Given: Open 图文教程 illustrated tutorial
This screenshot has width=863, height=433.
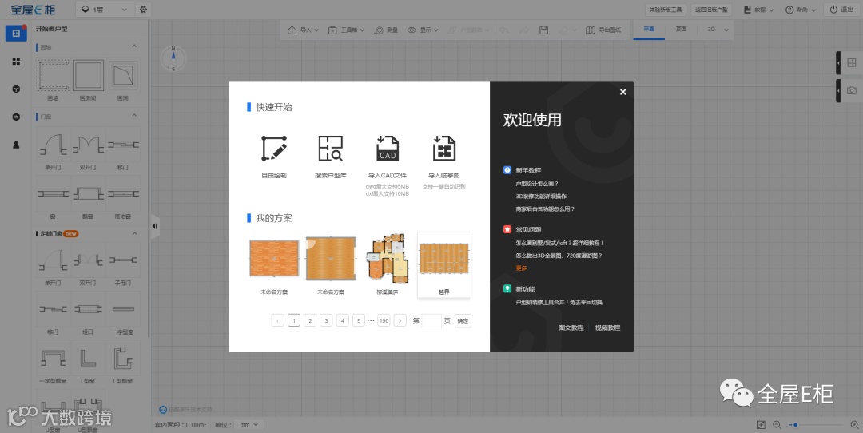Looking at the screenshot, I should point(571,328).
